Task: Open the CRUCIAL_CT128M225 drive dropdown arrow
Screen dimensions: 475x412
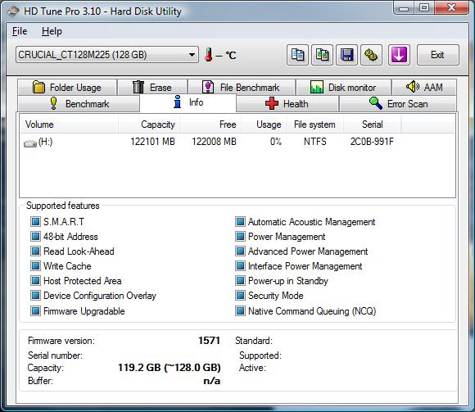Action: [x=192, y=55]
